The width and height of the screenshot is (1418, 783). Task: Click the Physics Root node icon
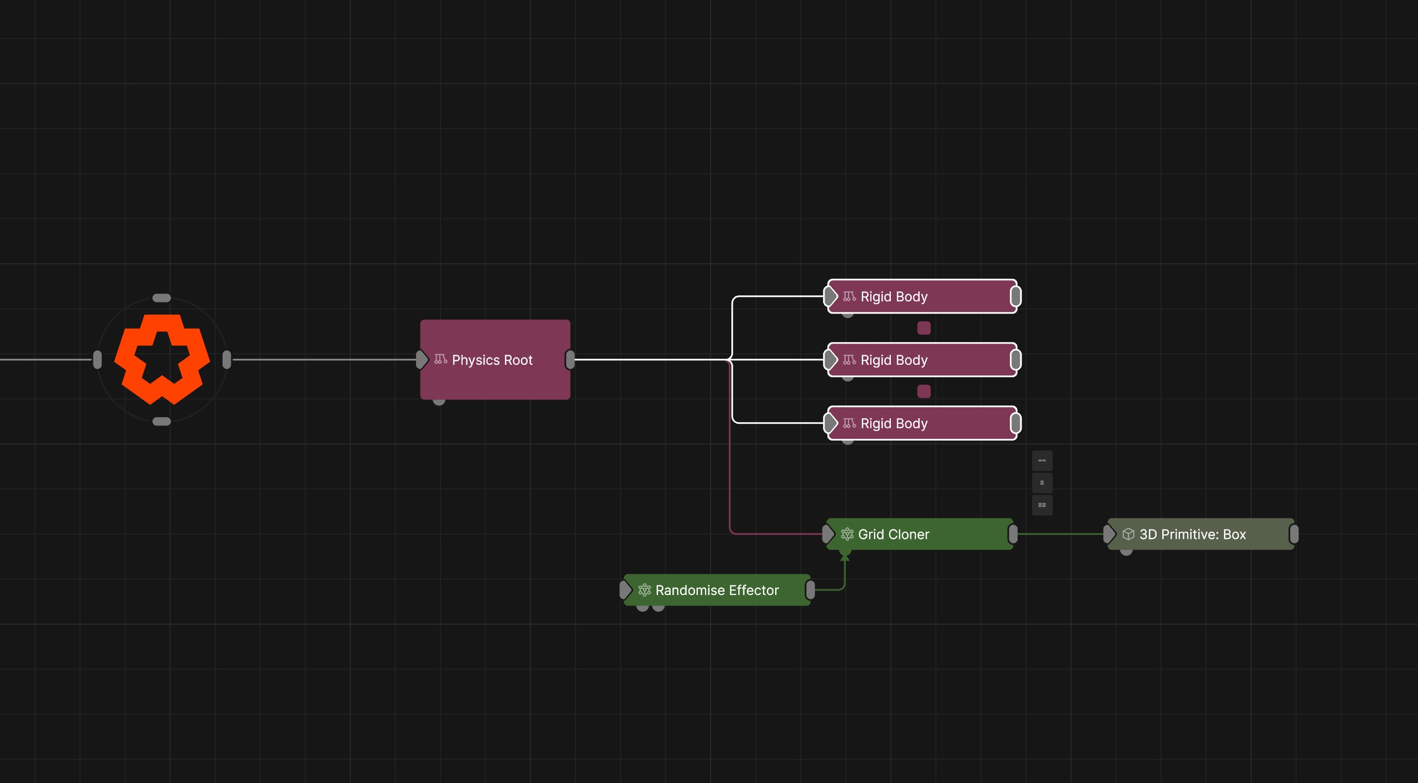[440, 359]
